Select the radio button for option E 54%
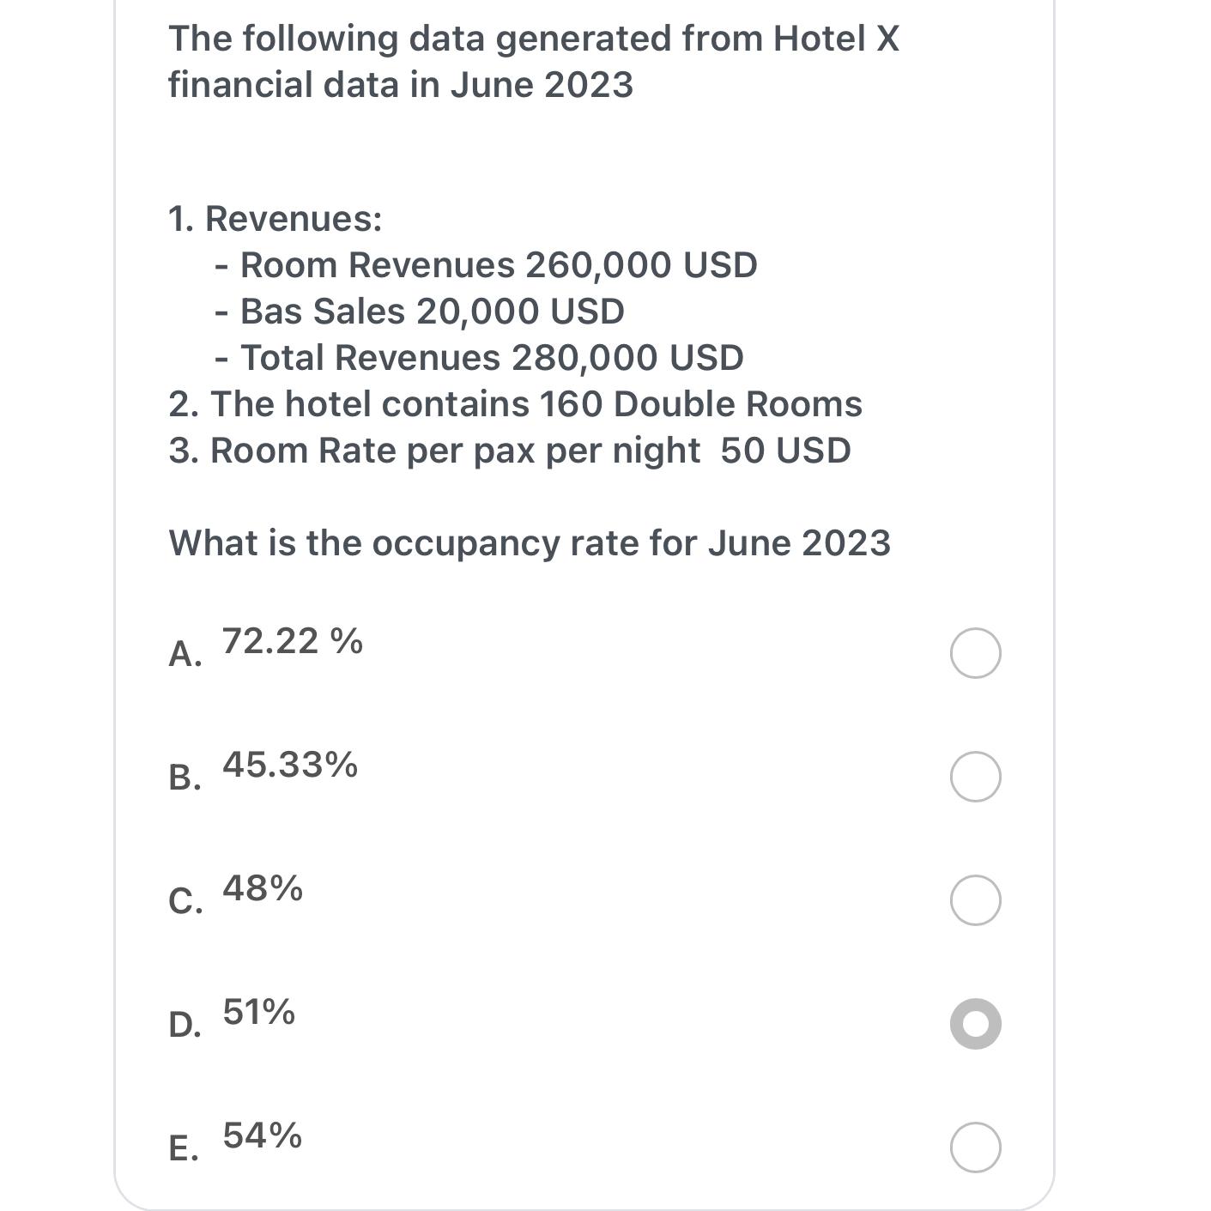The width and height of the screenshot is (1211, 1211). tap(976, 1145)
